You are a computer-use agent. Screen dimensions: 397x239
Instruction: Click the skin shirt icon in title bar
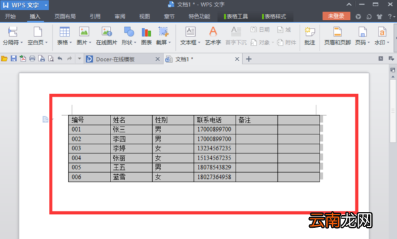point(379,17)
